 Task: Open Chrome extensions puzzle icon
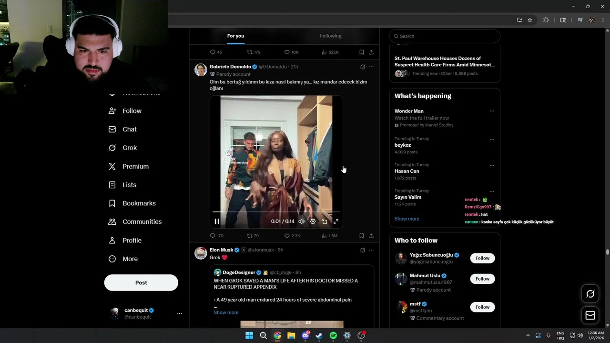click(546, 20)
